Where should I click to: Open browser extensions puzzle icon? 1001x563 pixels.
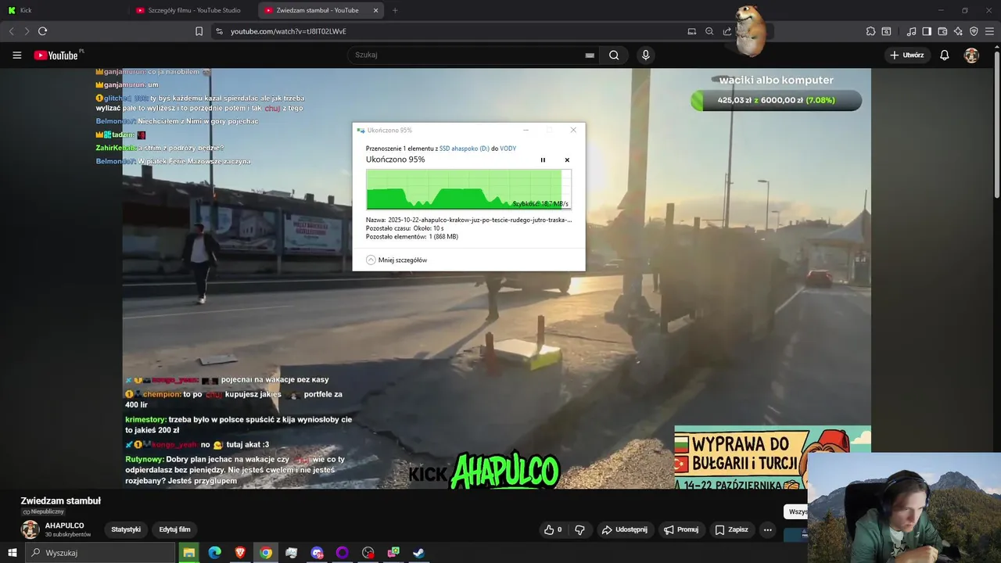click(870, 31)
